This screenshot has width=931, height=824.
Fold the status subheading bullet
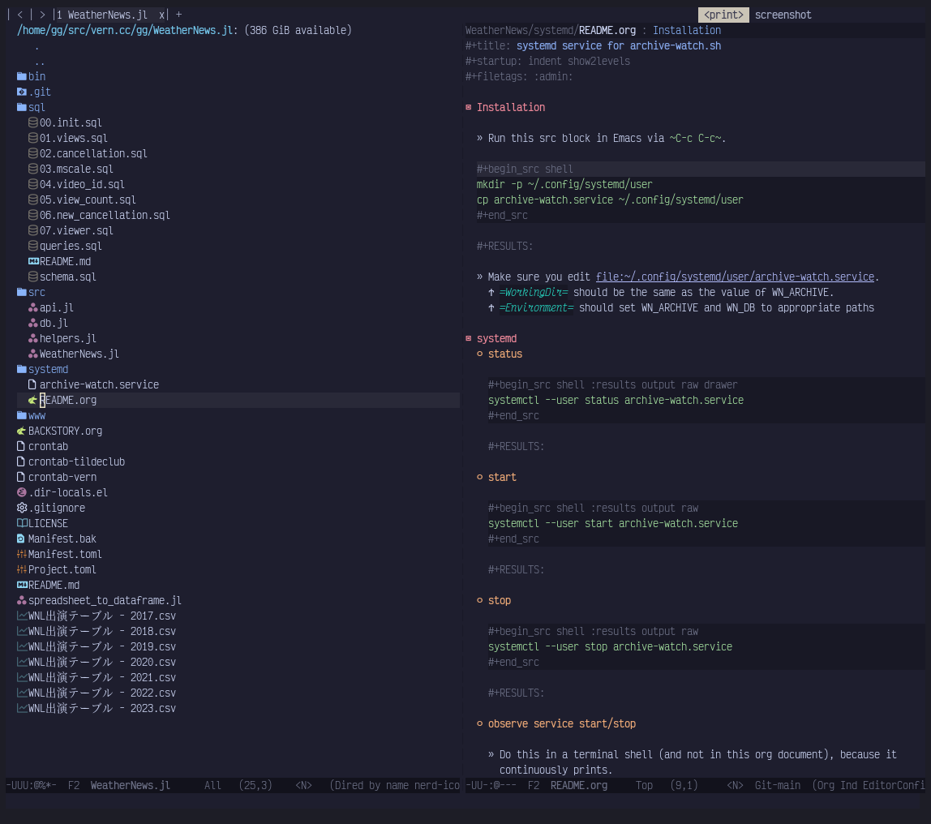480,354
